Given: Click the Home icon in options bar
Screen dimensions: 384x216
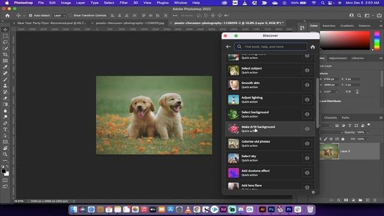Looking at the screenshot, I should click(x=8, y=16).
